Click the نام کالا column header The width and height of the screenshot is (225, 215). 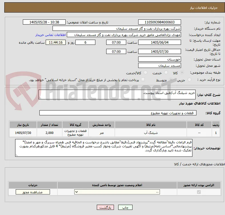(x=151, y=125)
